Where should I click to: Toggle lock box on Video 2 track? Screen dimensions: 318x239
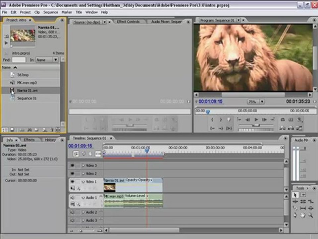pos(78,174)
